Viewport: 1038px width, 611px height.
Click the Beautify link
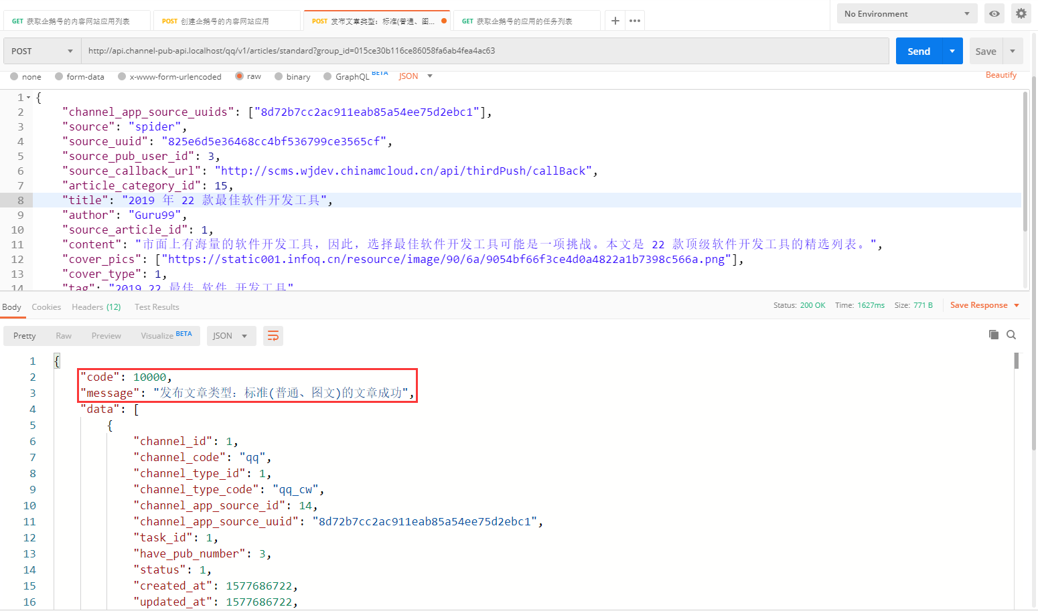1000,75
